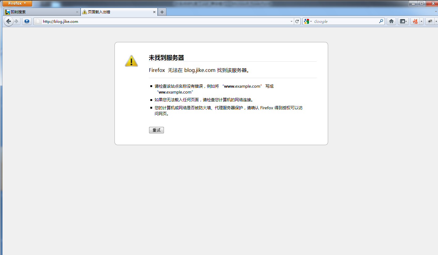Click into the Google search field
The height and width of the screenshot is (255, 438).
pyautogui.click(x=346, y=21)
